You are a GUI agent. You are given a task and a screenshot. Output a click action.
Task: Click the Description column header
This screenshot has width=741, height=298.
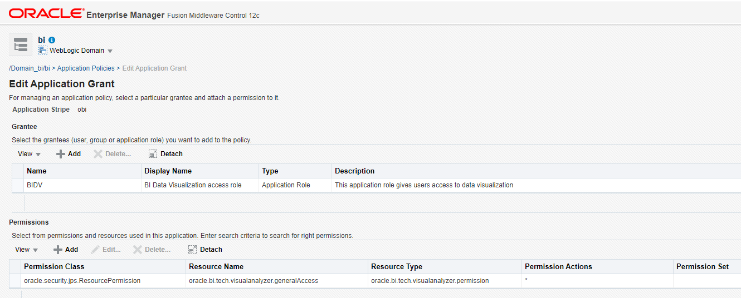[536, 171]
